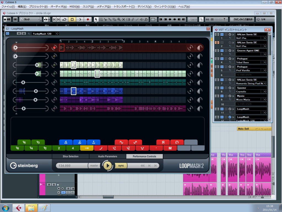Viewport: 282px width, 212px height.
Task: Toggle power of Prologue Tribal Bass slot 4
Action: point(222,59)
